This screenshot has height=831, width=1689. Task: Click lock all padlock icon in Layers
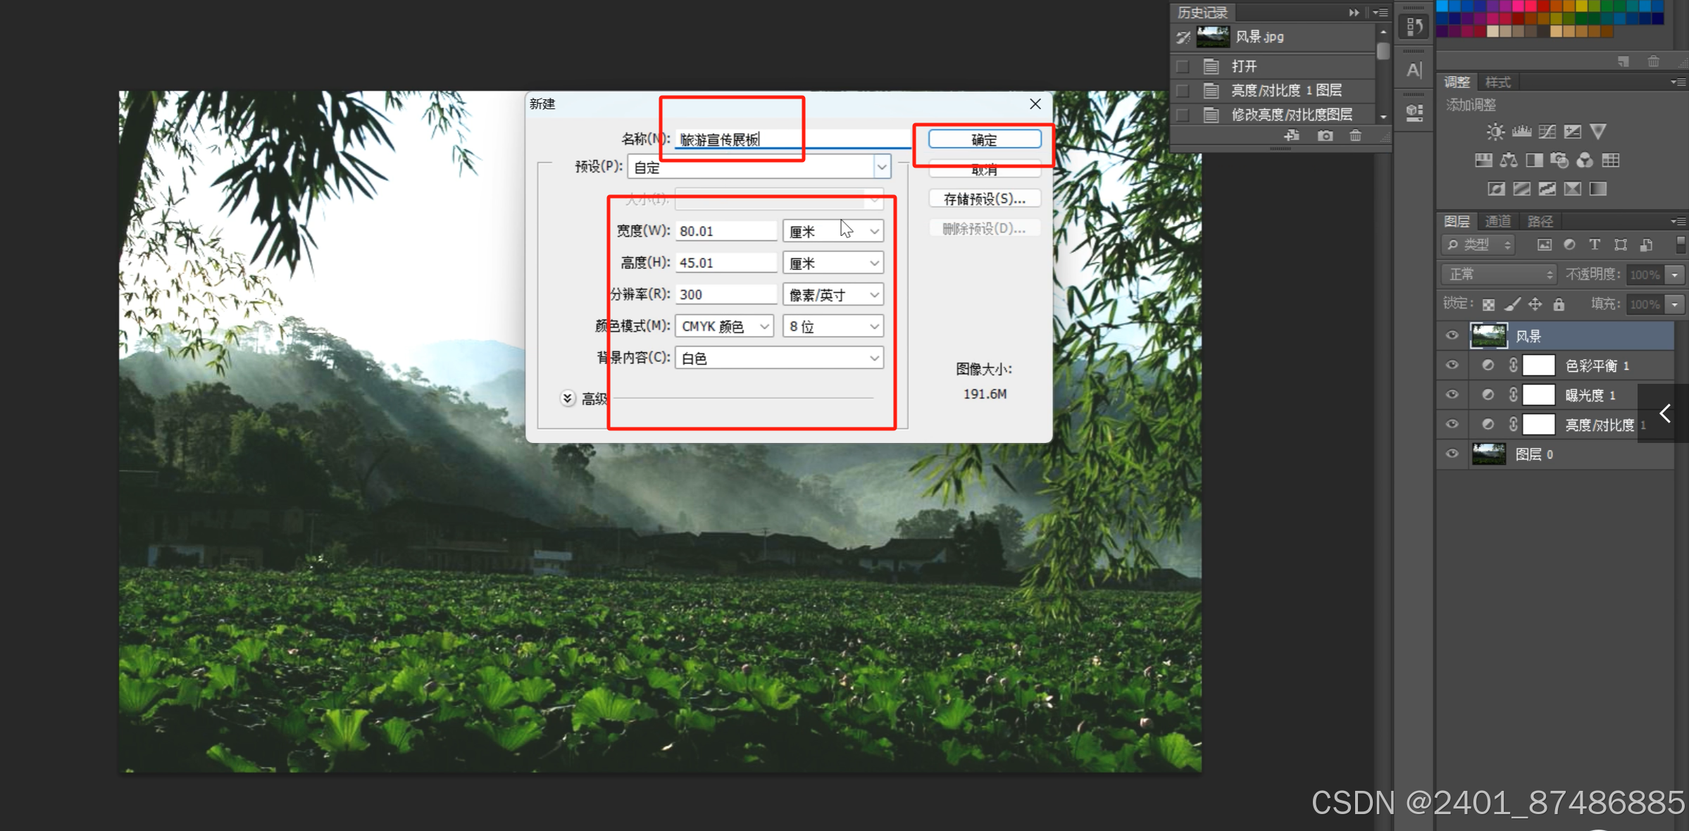pos(1559,304)
